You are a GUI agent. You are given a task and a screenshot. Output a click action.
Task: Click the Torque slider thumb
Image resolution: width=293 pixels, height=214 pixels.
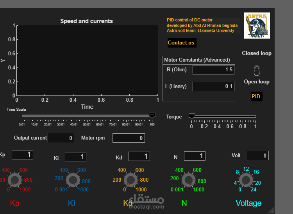pyautogui.click(x=192, y=116)
